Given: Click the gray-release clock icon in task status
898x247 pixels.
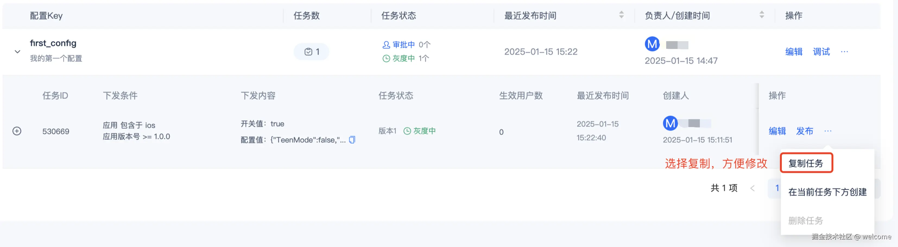Looking at the screenshot, I should [x=407, y=131].
